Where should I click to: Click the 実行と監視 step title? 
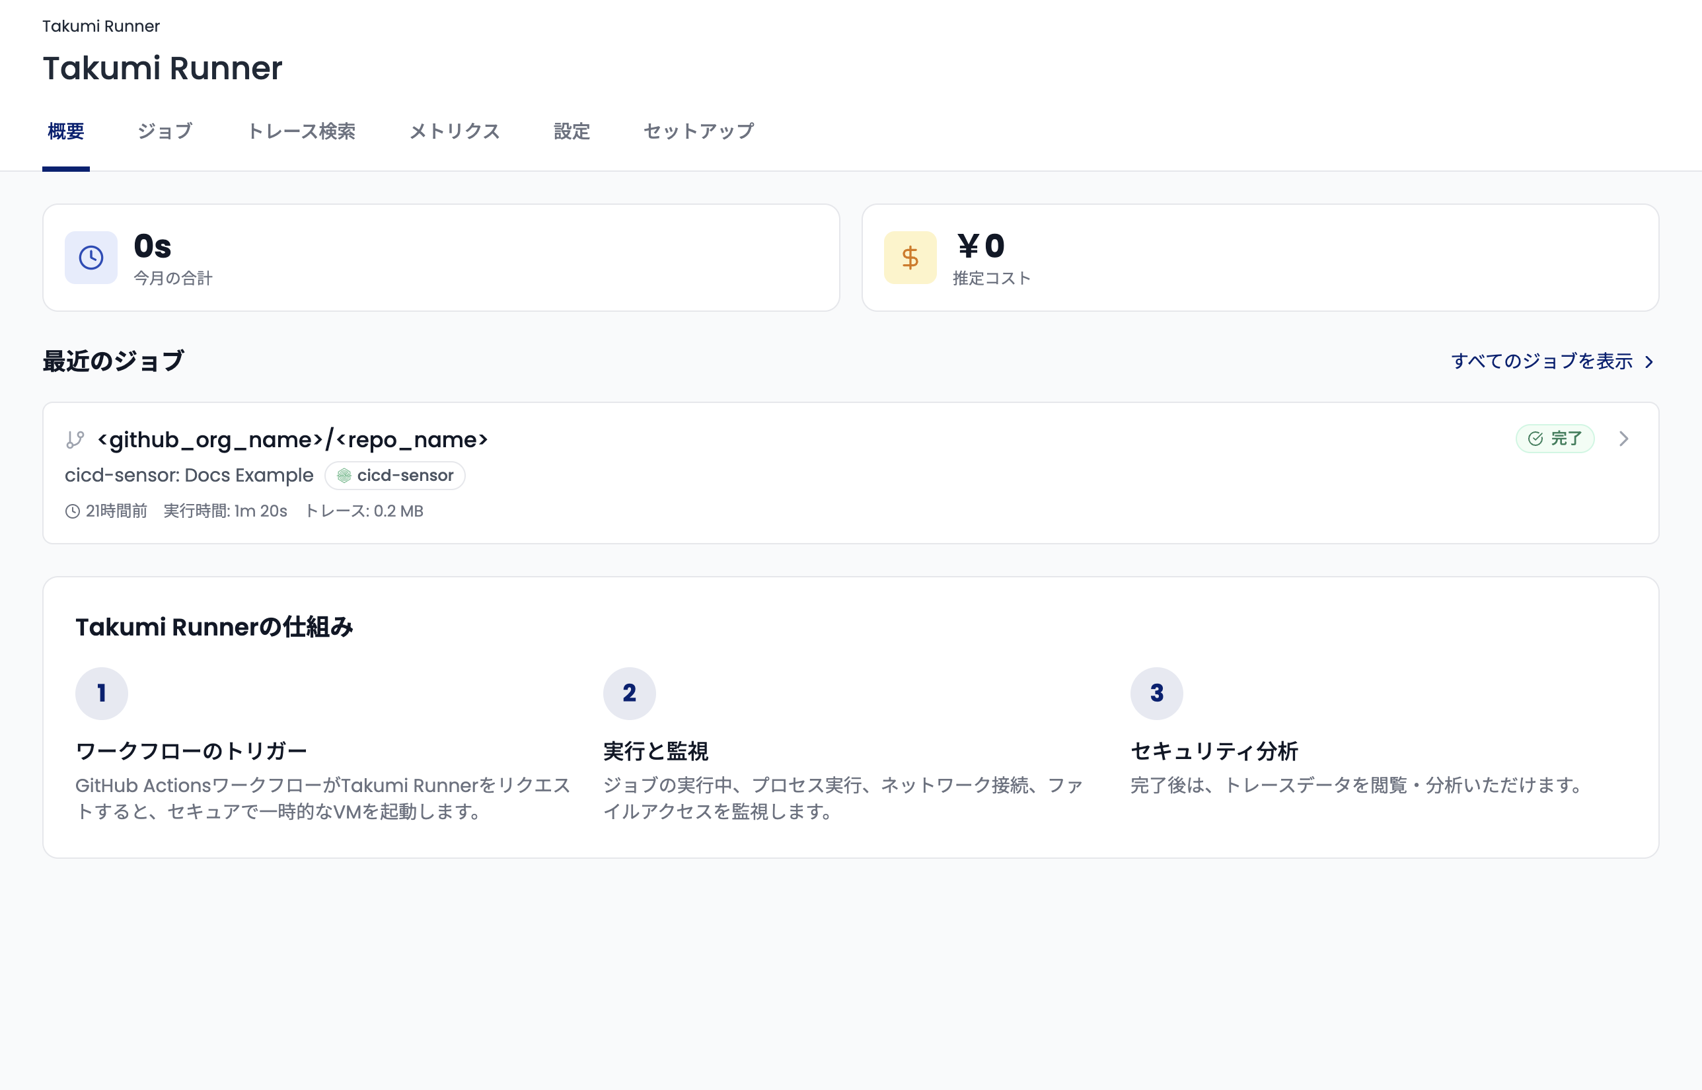[x=655, y=751]
